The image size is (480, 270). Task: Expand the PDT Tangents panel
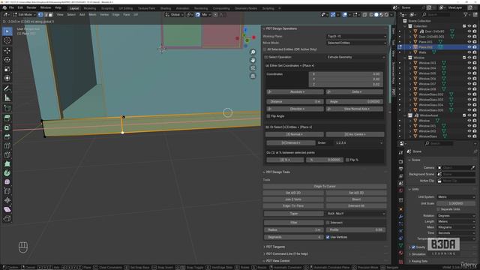(x=275, y=247)
